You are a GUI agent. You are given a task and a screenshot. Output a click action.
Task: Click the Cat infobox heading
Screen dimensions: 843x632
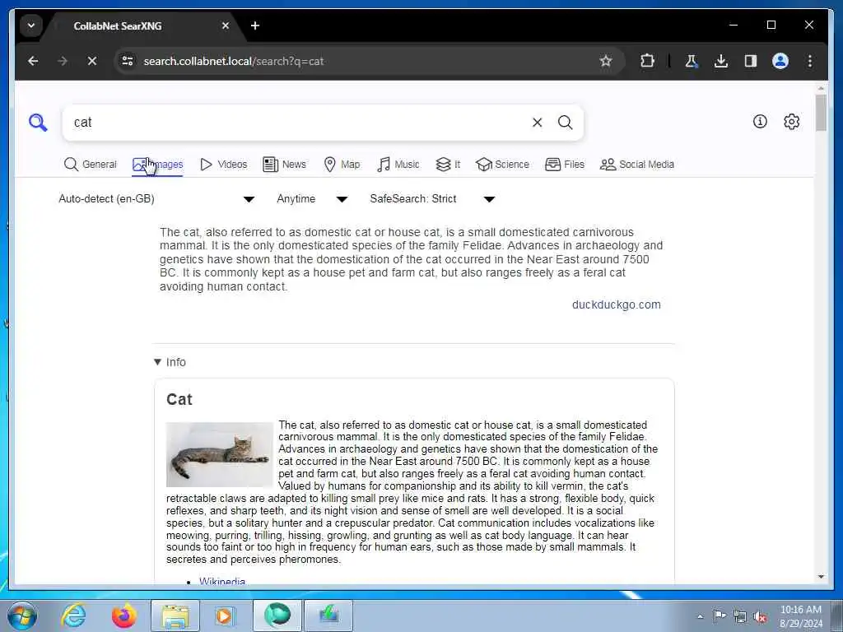(x=179, y=399)
